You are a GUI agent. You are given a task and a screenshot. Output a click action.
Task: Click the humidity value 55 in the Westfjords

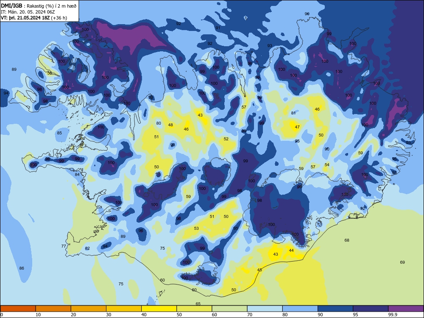[50, 73]
